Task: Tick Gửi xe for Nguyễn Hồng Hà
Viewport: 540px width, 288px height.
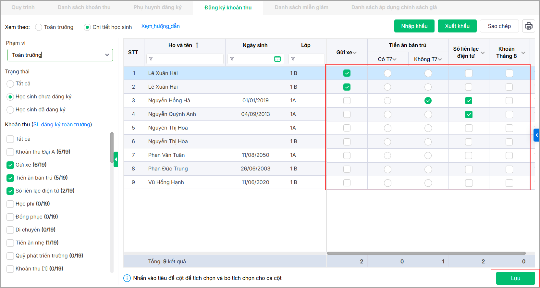Action: pos(347,101)
